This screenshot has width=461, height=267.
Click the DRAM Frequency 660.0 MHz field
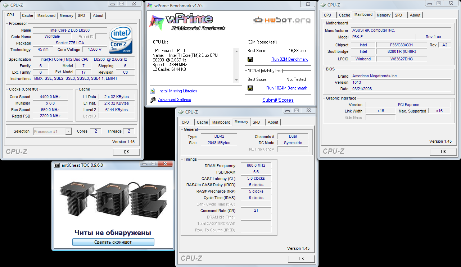coord(256,166)
